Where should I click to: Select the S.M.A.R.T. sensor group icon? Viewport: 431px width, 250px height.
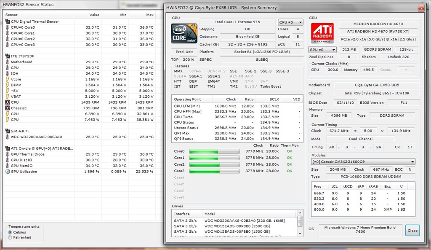pos(7,131)
